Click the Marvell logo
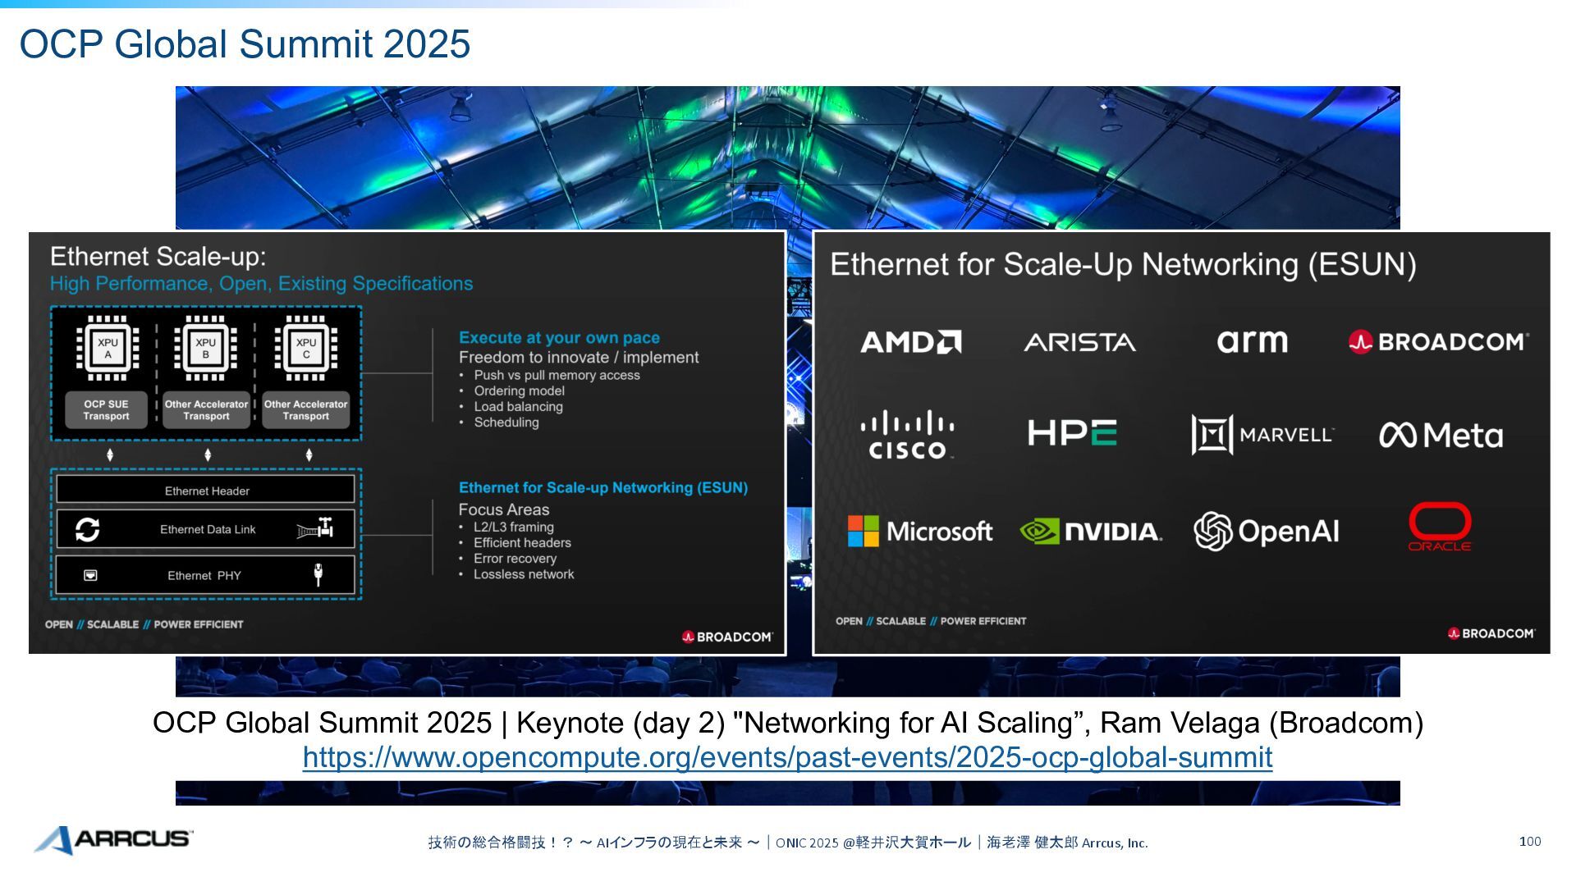The height and width of the screenshot is (886, 1576). coord(1262,435)
